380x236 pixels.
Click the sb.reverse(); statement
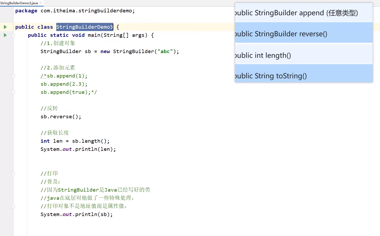point(61,117)
